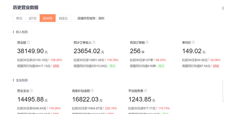Image resolution: width=233 pixels, height=114 pixels.
Task: Click question mark beside 有效订单数
Action: [147, 43]
